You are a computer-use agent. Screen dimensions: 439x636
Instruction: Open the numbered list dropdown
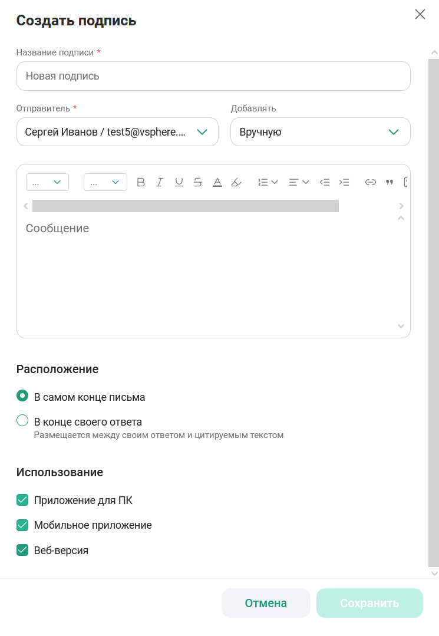pos(268,182)
